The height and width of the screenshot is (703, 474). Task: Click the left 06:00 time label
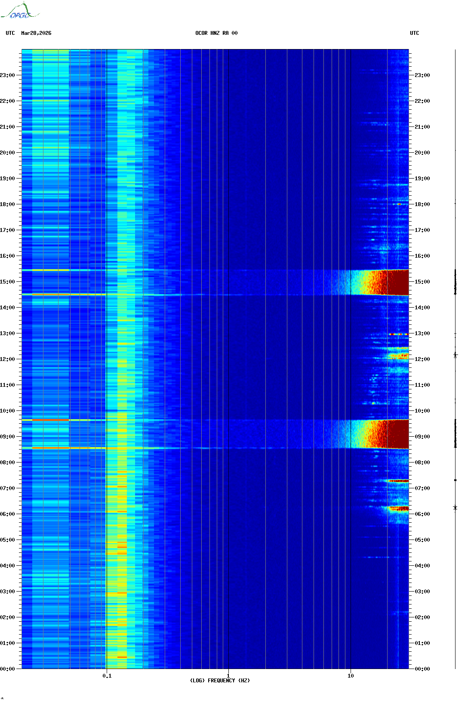tap(7, 514)
